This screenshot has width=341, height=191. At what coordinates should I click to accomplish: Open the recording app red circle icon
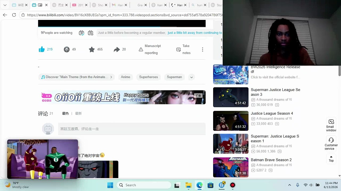[233, 185]
